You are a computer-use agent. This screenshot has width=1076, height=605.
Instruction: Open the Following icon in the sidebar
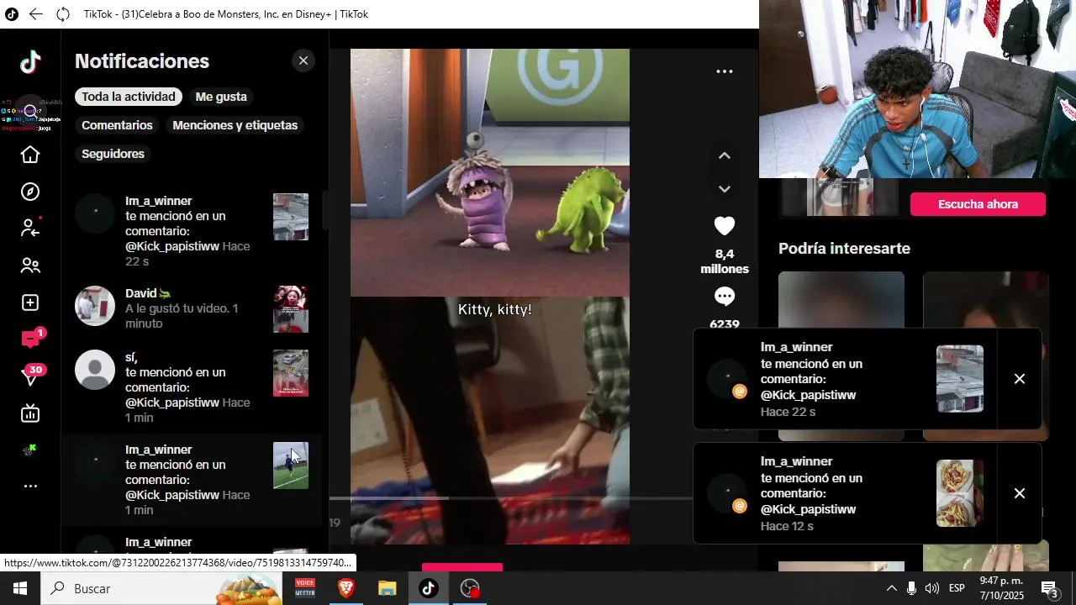[30, 228]
